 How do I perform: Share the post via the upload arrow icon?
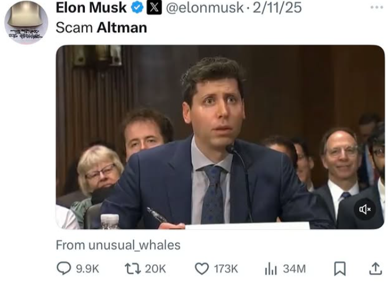[x=375, y=269]
